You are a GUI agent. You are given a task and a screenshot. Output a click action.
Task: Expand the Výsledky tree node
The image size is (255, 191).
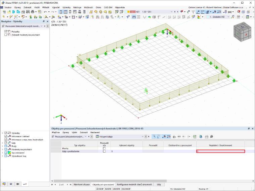pyautogui.click(x=2, y=133)
